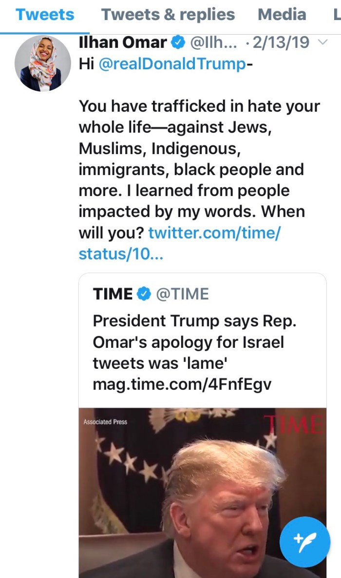Click the Ilhan Omar display name
Viewport: 341px width, 578px height.
pyautogui.click(x=122, y=43)
